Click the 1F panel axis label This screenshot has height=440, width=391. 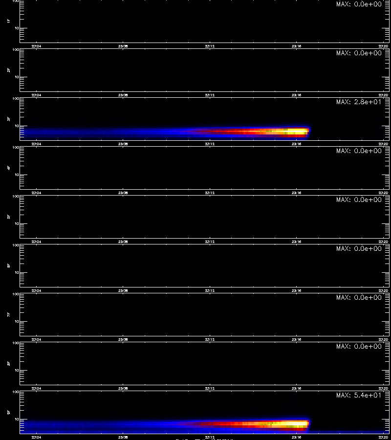[9, 21]
